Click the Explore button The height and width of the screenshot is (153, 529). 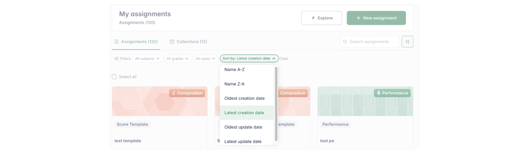click(322, 18)
